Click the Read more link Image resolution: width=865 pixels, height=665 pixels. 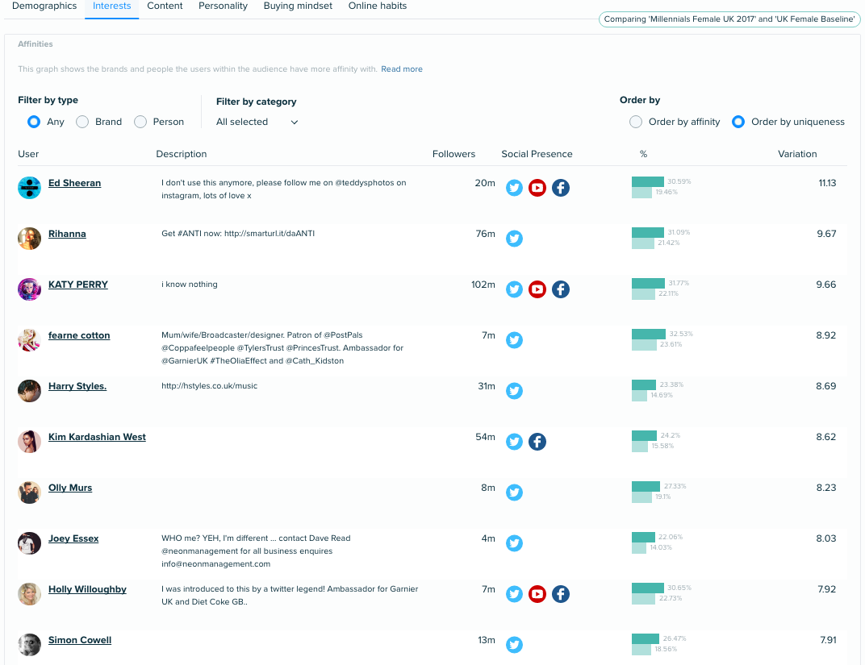402,69
